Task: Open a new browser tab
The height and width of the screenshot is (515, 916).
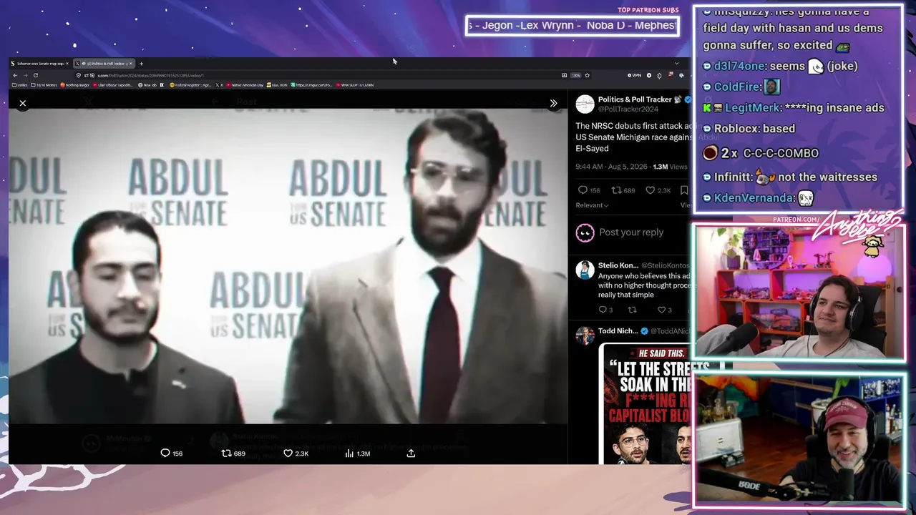Action: (x=141, y=64)
